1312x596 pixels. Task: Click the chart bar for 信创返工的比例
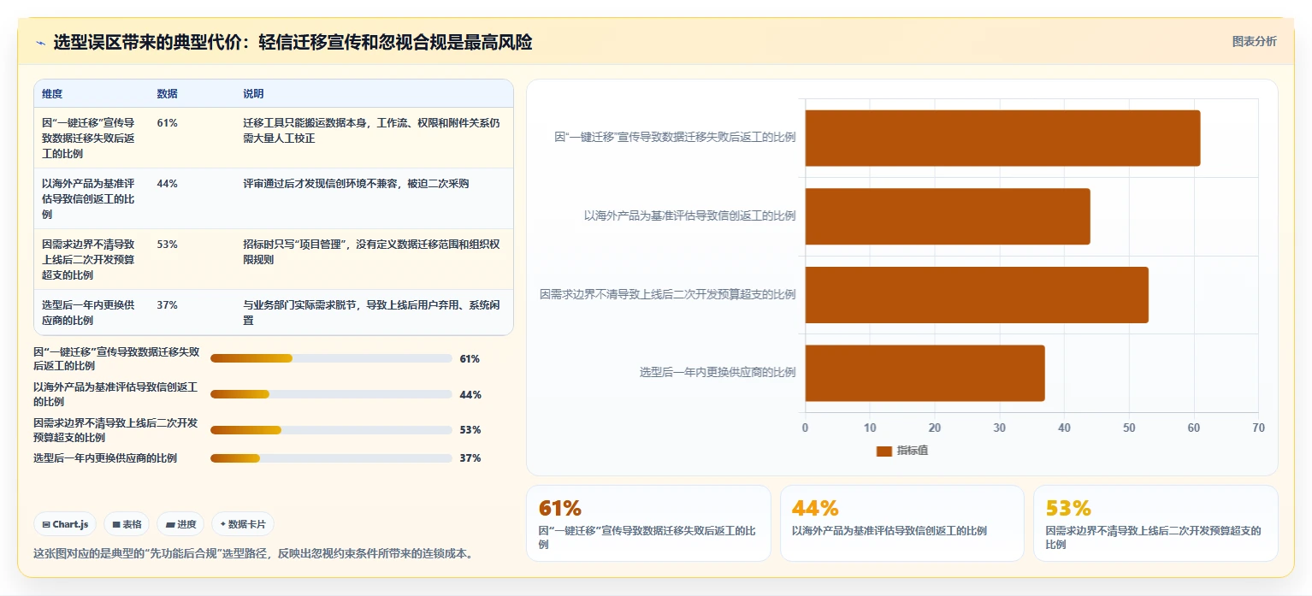[x=948, y=216]
